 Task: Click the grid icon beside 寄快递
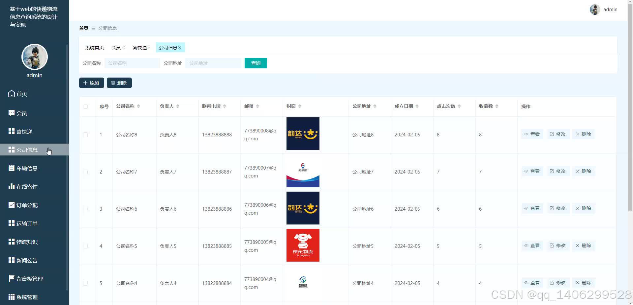click(x=12, y=131)
